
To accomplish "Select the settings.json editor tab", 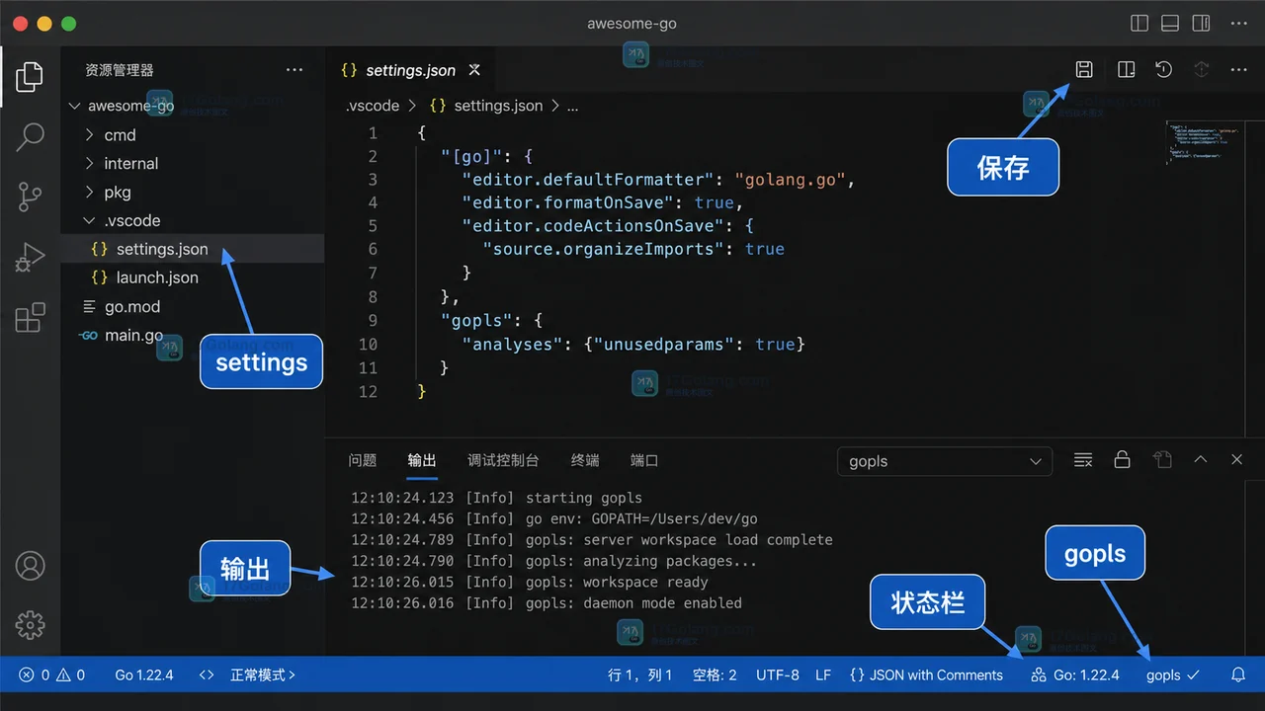I will [x=410, y=70].
